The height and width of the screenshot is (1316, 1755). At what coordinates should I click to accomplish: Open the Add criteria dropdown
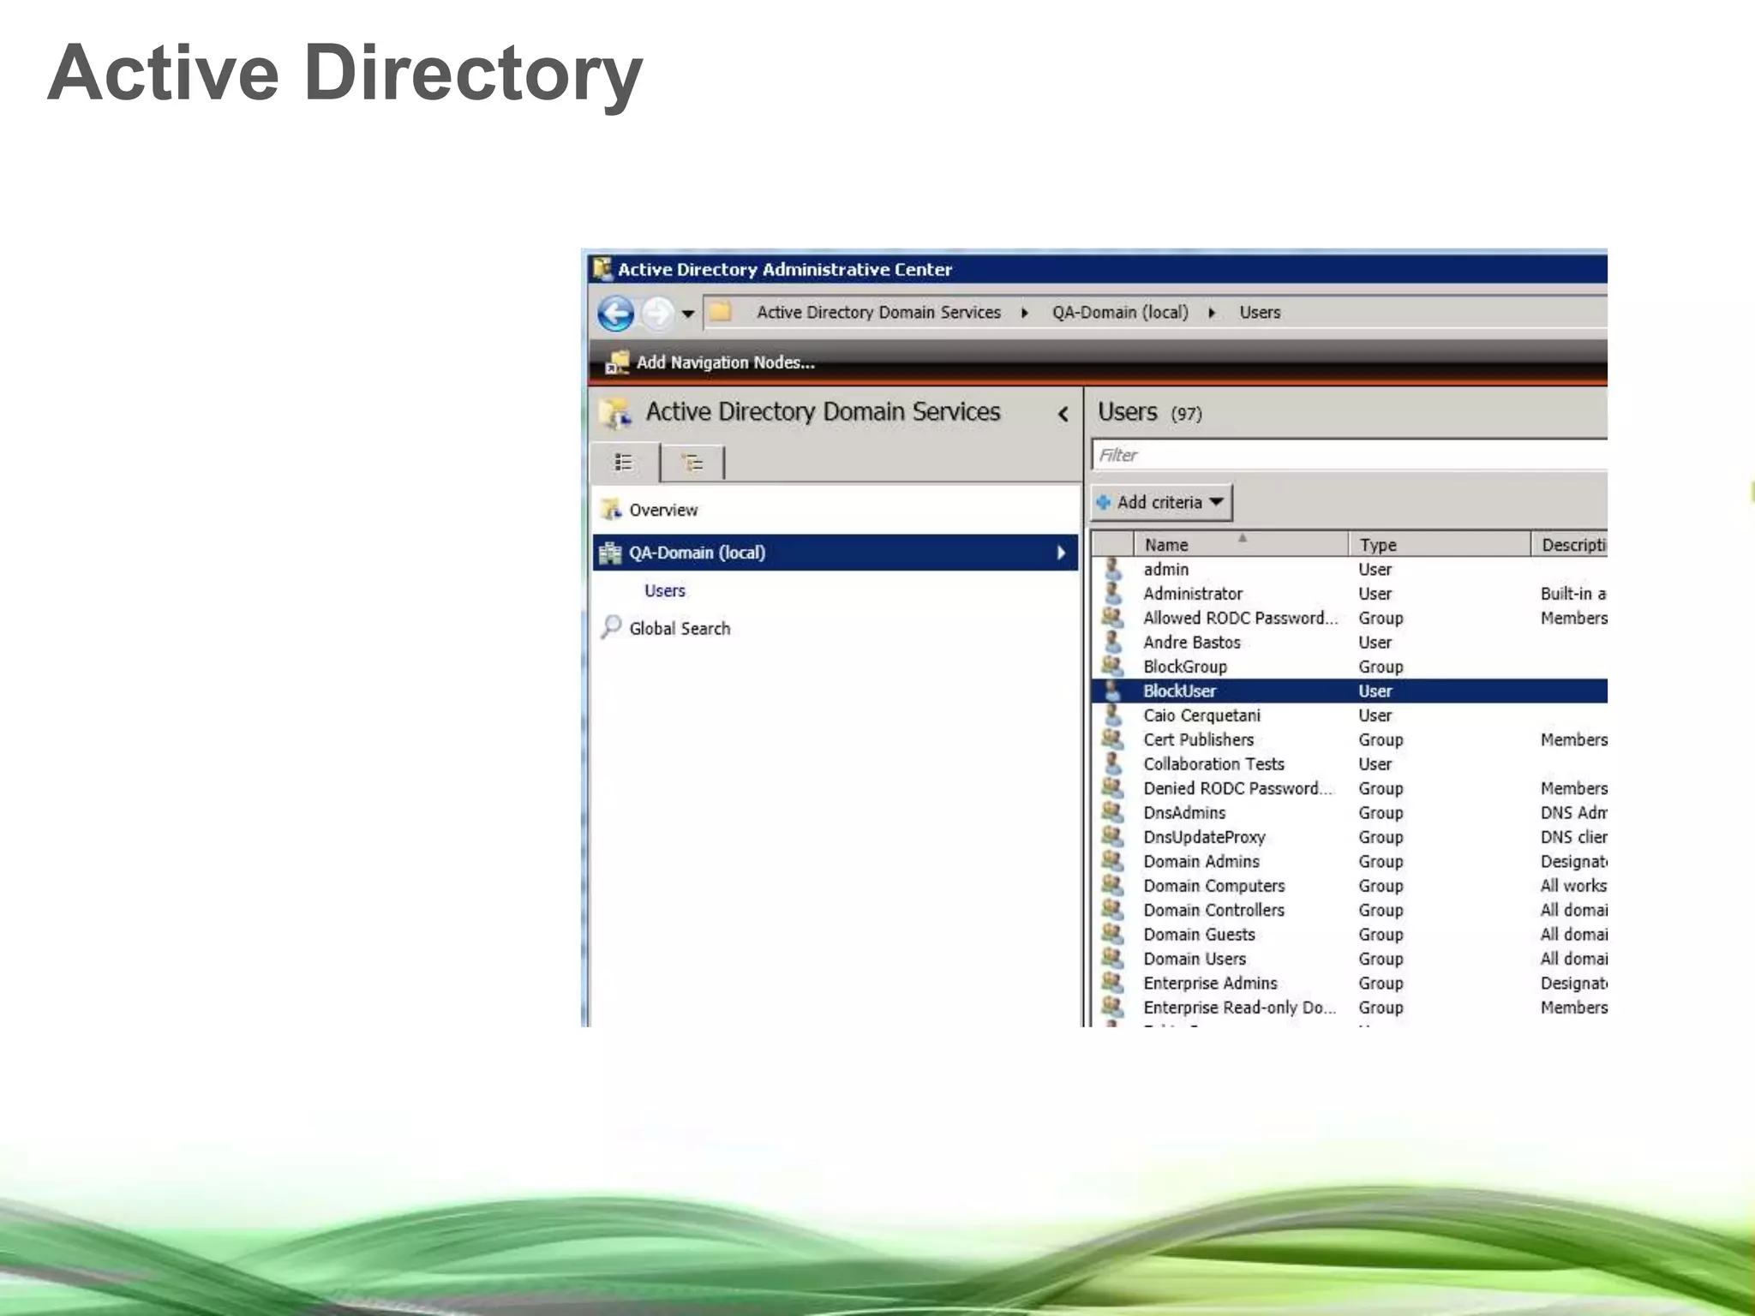click(x=1162, y=502)
